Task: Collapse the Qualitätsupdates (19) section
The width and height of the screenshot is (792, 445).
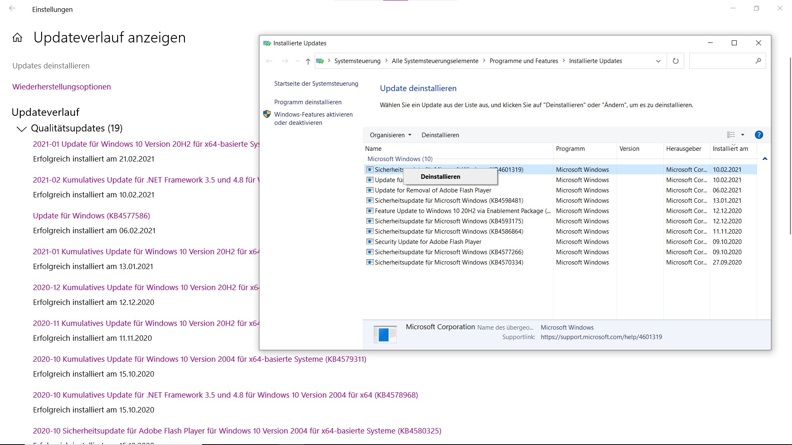Action: 21,129
